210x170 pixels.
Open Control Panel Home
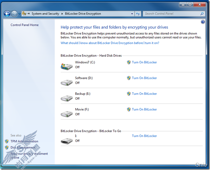(25, 25)
